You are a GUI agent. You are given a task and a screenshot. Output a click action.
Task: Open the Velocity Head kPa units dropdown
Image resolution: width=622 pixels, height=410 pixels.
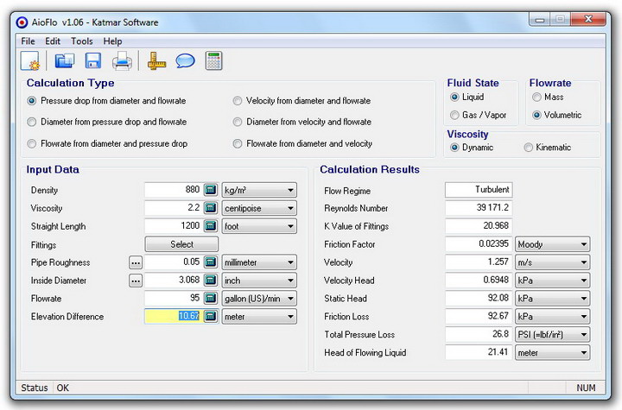552,281
